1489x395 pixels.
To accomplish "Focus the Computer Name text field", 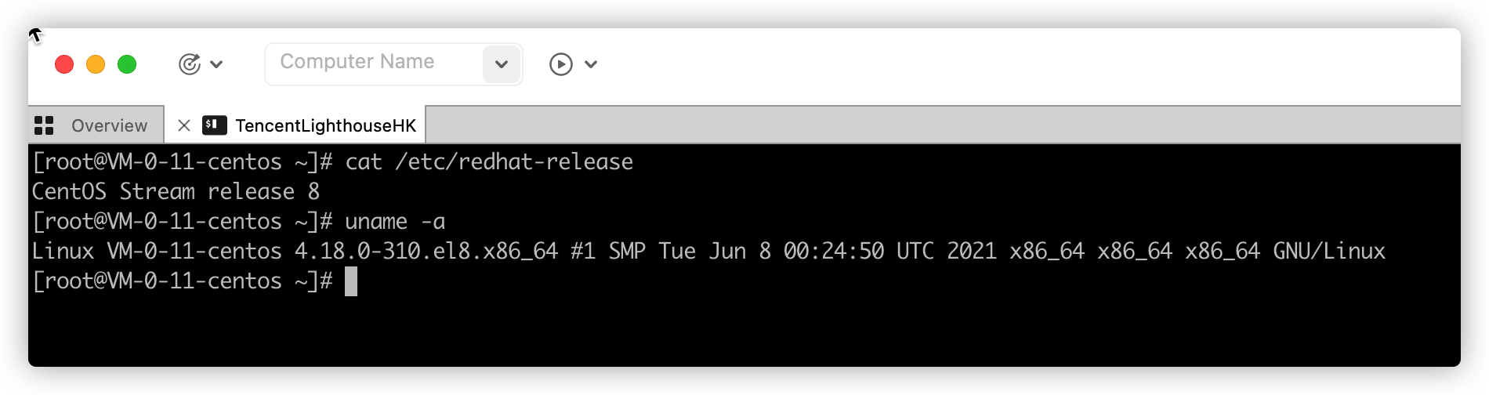I will (x=373, y=63).
